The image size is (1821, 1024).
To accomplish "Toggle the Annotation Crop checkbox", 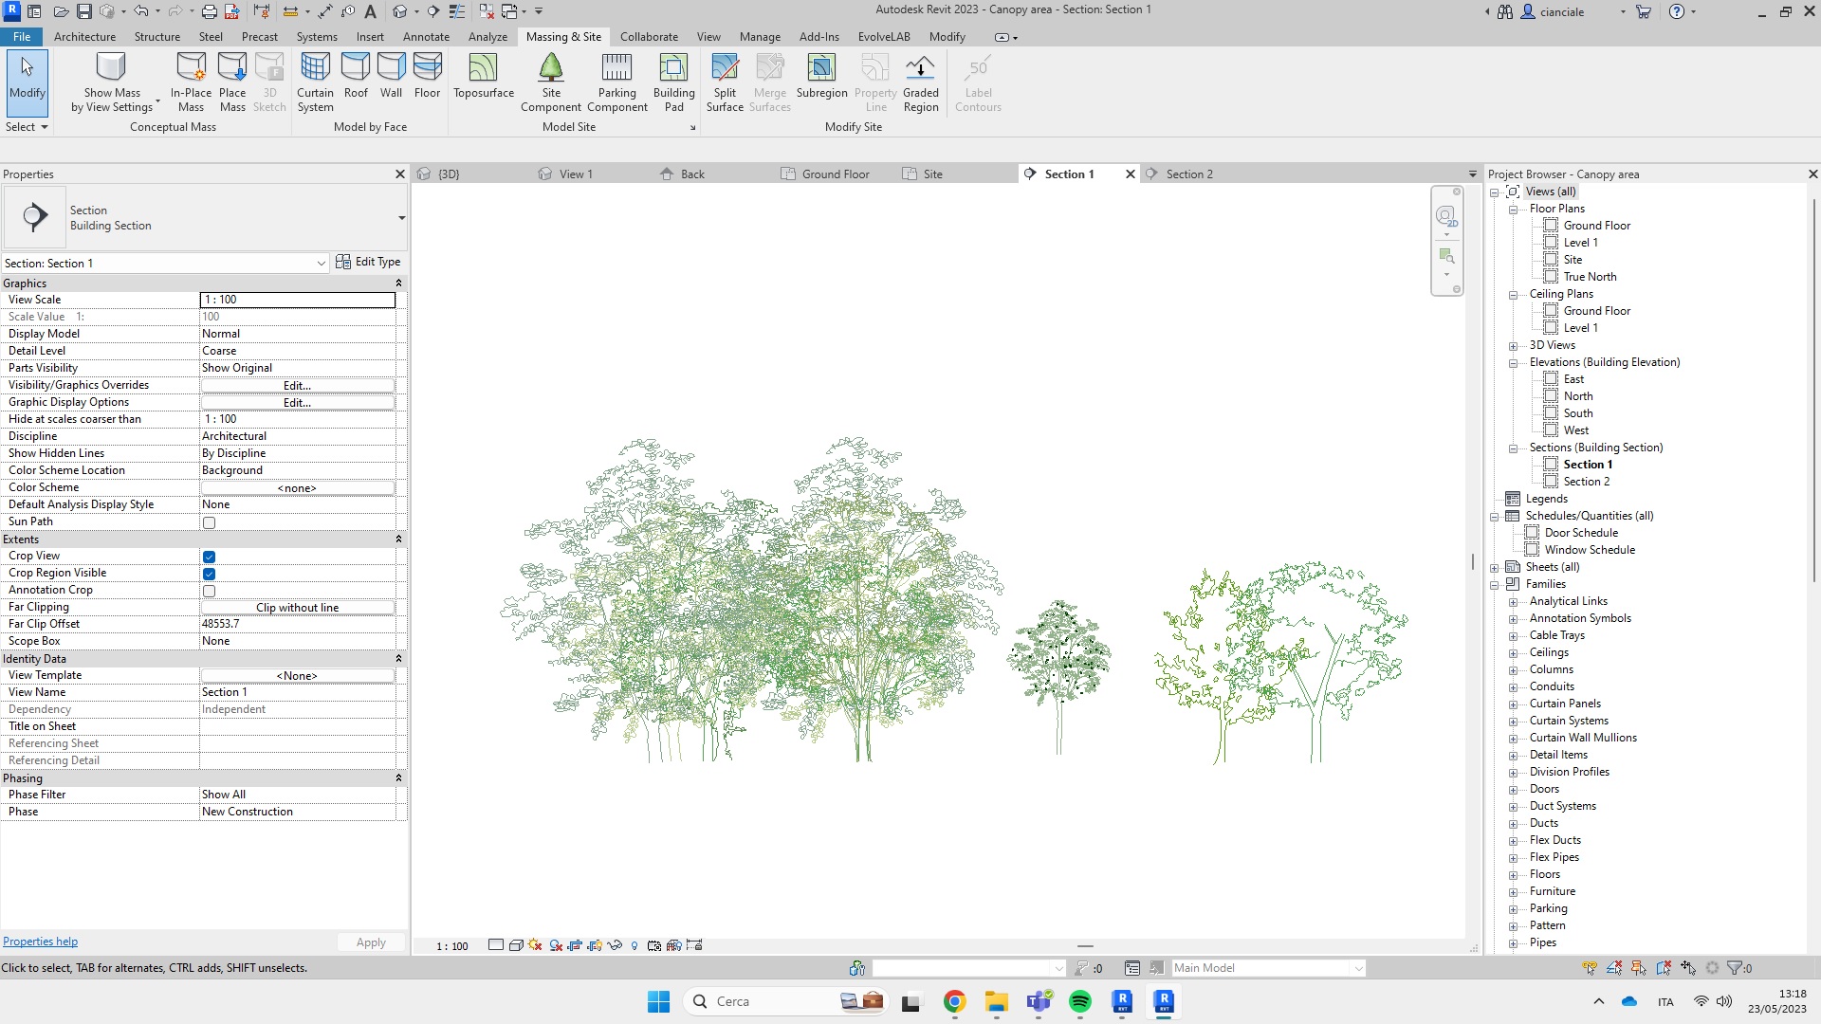I will pyautogui.click(x=210, y=591).
